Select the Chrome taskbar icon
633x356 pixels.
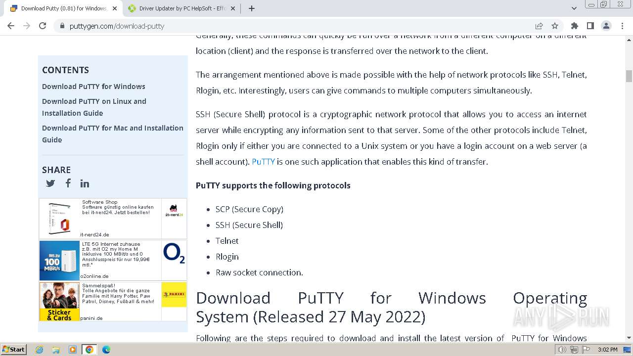tap(89, 350)
